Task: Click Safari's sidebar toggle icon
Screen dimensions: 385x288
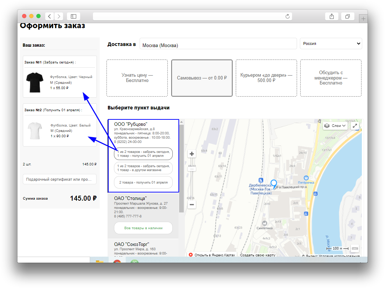Action: (73, 16)
